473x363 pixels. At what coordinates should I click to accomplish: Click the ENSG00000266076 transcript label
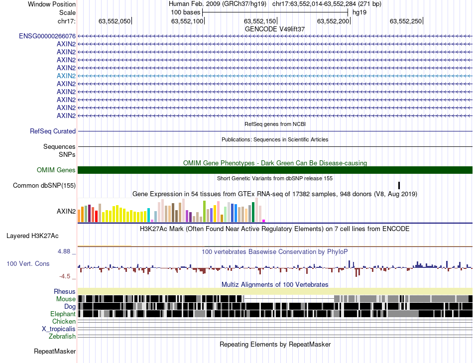[47, 36]
